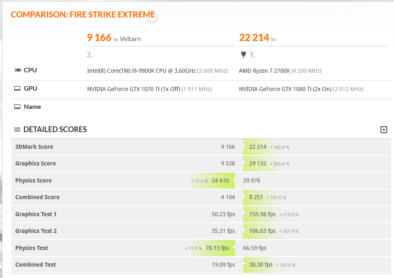The image size is (394, 278).
Task: Click the plus icon beside Physics Score 24 610
Action: point(235,179)
